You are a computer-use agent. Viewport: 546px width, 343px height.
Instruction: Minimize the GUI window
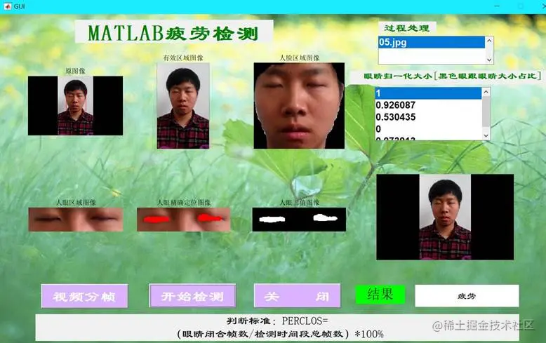(497, 6)
